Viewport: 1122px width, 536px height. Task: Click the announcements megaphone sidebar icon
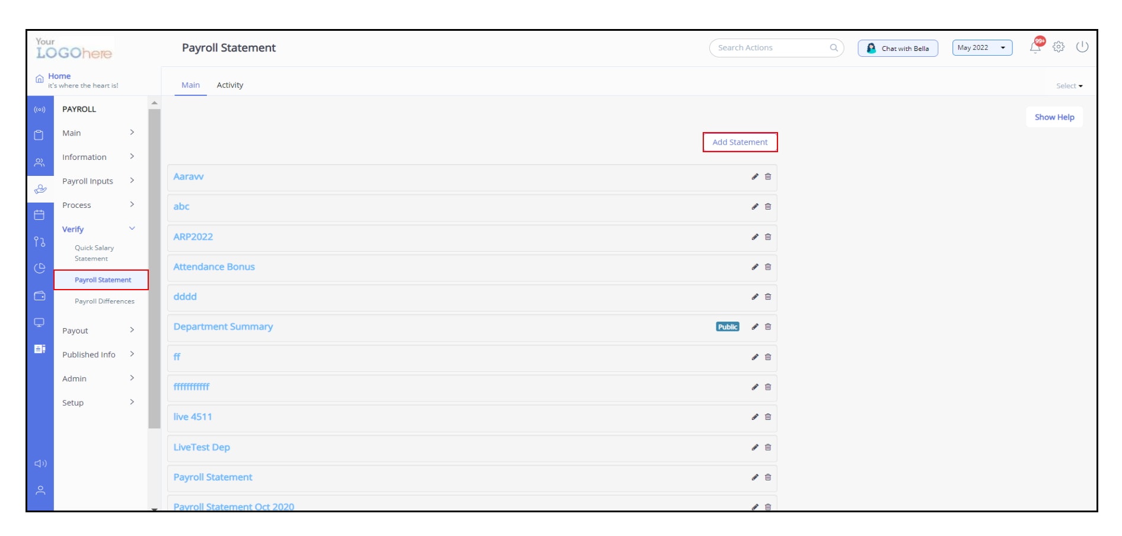tap(40, 463)
